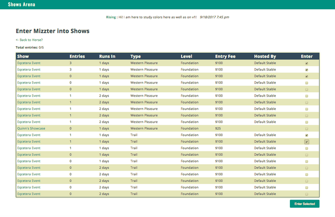
Task: Open Eqcetera Event link in first table row
Action: (x=29, y=63)
